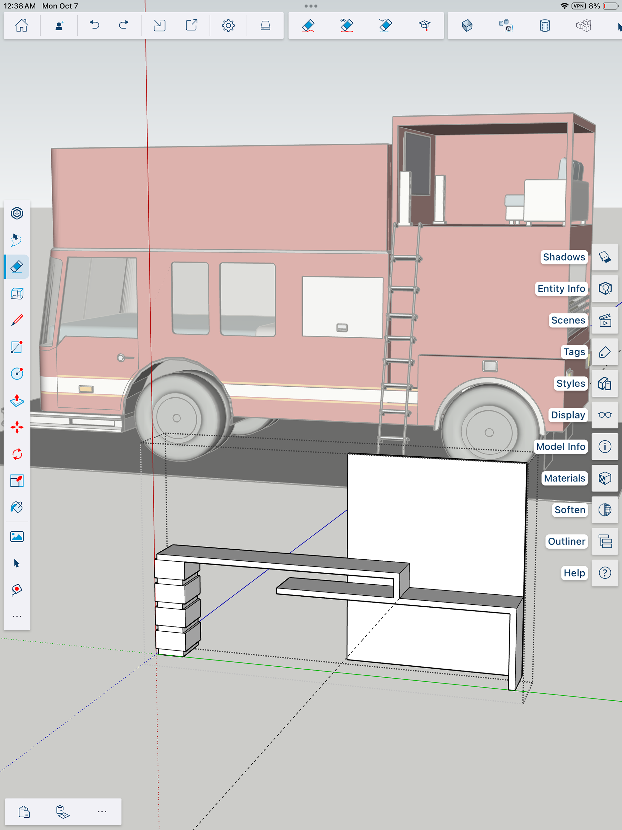Select the Move tool with red arrows
Viewport: 622px width, 830px height.
pos(17,427)
